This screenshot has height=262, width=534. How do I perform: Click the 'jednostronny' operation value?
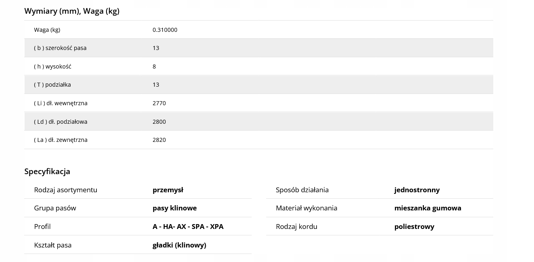(417, 190)
